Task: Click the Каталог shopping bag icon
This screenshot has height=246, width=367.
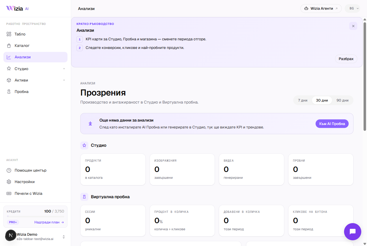Action: [9, 45]
